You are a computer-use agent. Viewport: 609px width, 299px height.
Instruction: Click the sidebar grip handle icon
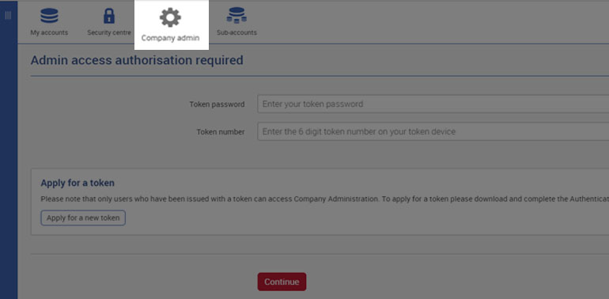(8, 16)
